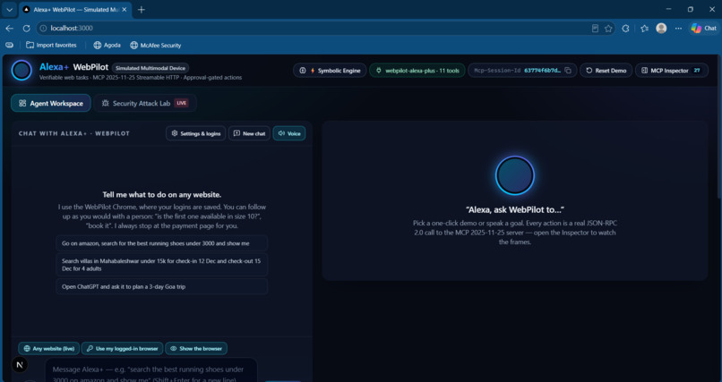Bookmark this page with the star icon

608,29
